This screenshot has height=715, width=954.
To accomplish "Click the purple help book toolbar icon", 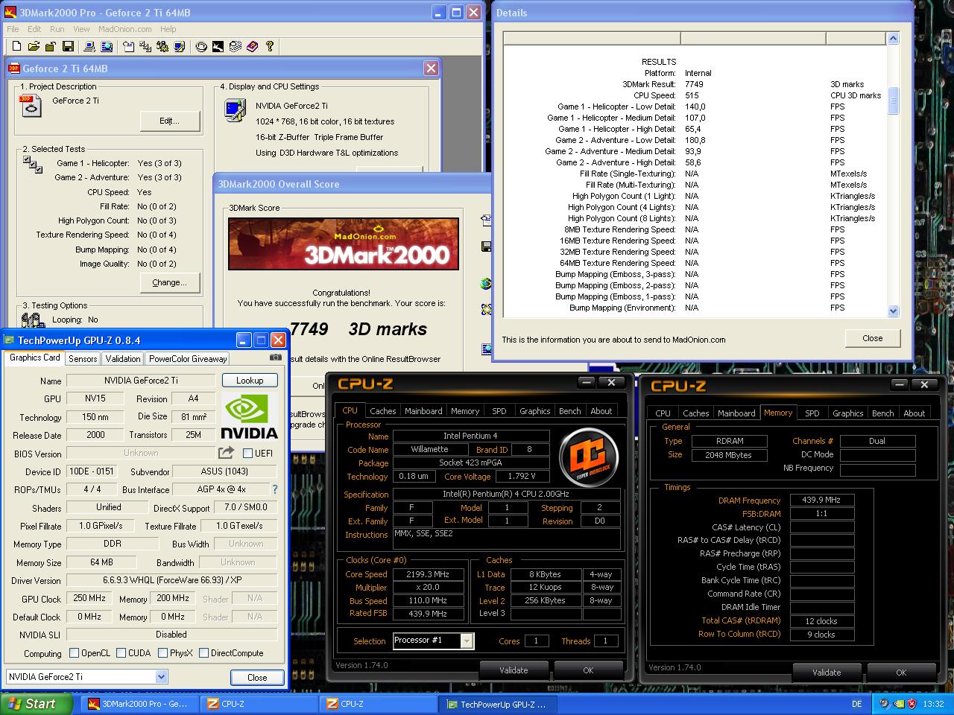I will point(253,47).
